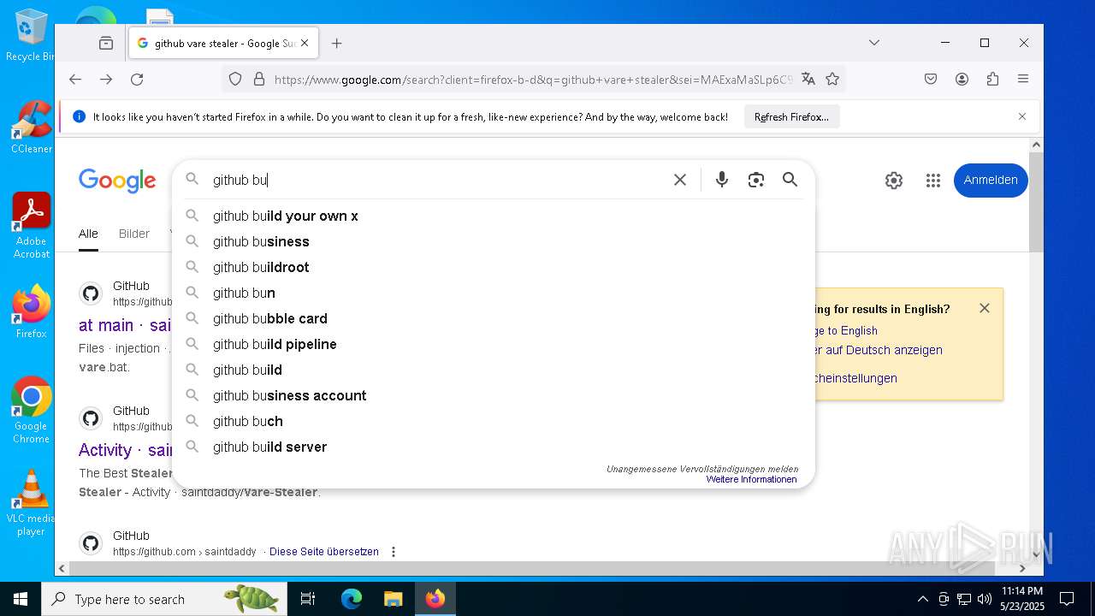Open the Firefox hamburger menu
Screen dimensions: 1095x616
[1023, 79]
